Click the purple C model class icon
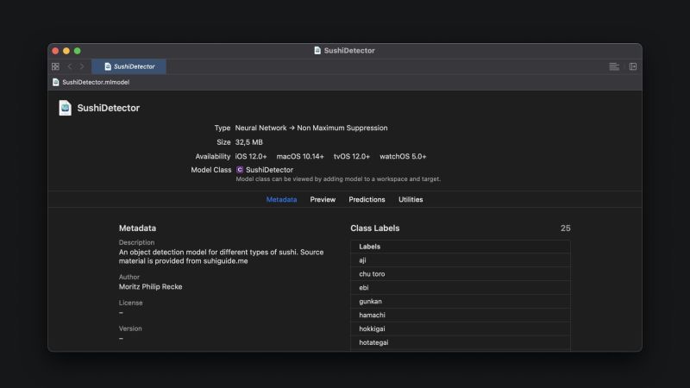Viewport: 690px width, 388px height. pyautogui.click(x=240, y=170)
